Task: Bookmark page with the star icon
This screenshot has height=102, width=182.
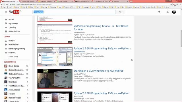Action: click(171, 5)
